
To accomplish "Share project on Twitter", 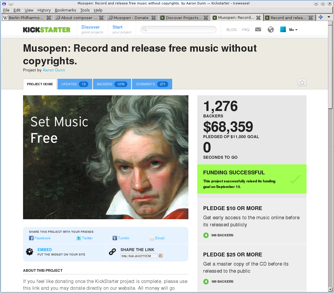I will point(84,238).
